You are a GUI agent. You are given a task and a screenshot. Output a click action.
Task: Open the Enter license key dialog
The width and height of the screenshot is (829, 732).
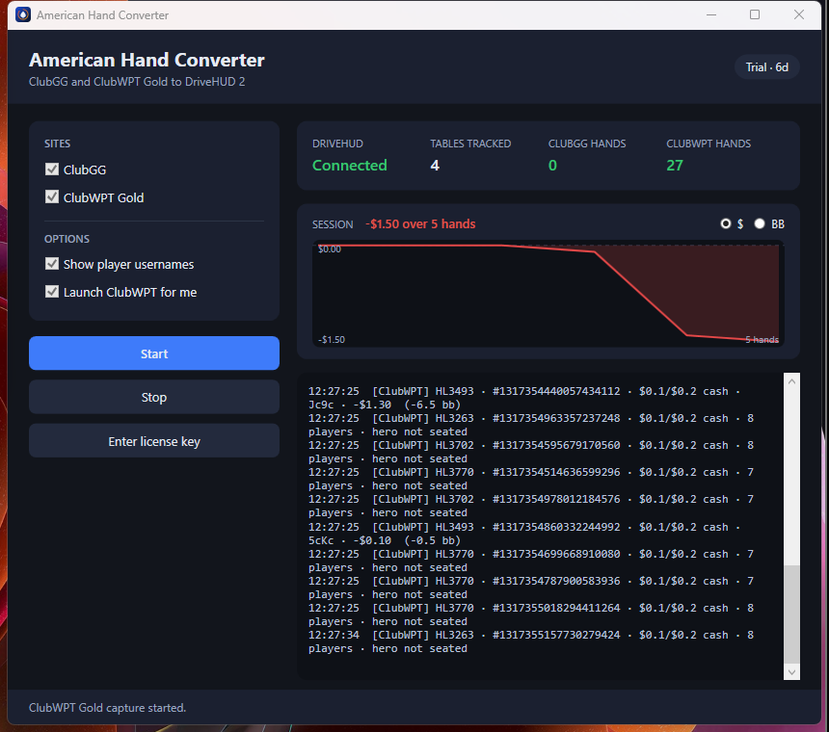pyautogui.click(x=154, y=441)
